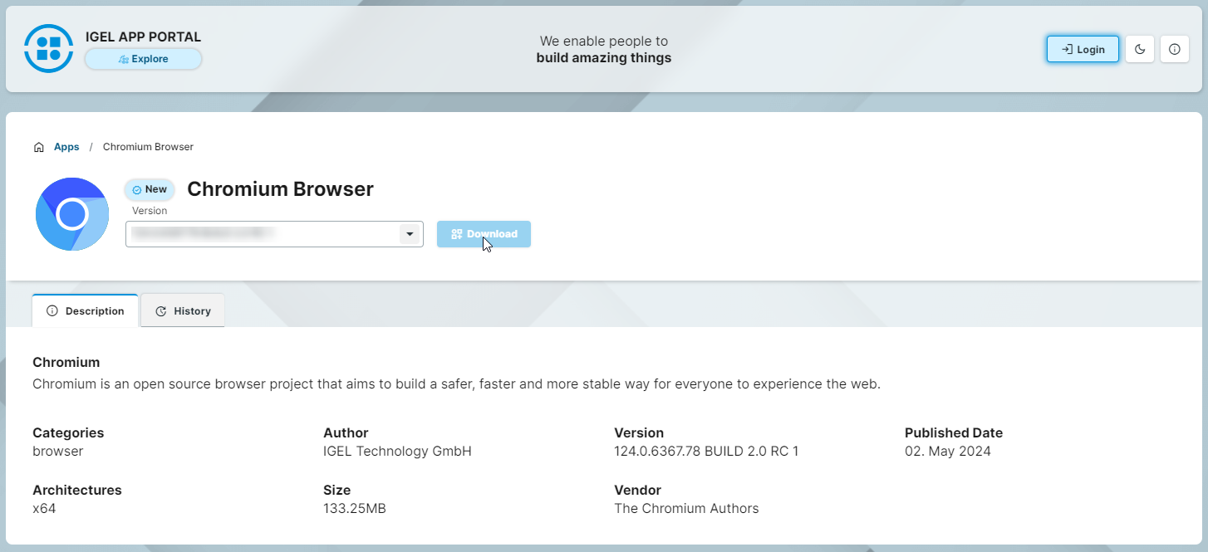Viewport: 1208px width, 552px height.
Task: Toggle dark mode with moon icon
Action: click(x=1140, y=49)
